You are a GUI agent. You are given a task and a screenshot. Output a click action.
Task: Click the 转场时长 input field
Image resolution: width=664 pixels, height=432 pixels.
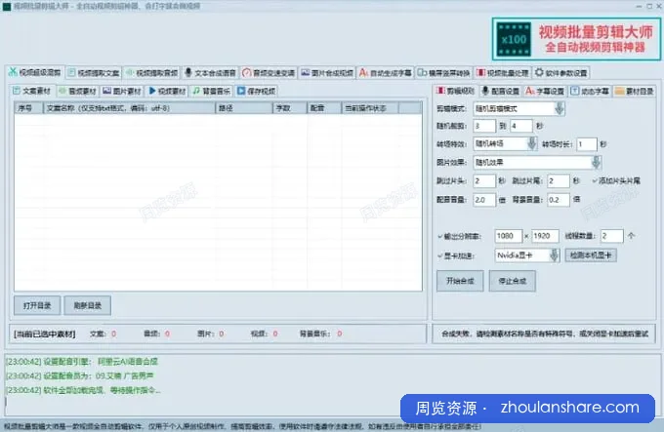[x=587, y=144]
